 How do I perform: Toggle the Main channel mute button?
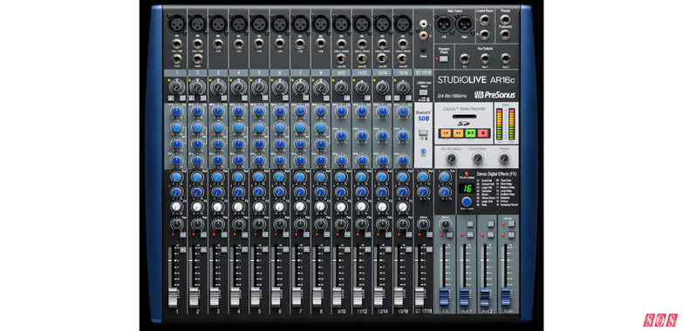click(510, 235)
